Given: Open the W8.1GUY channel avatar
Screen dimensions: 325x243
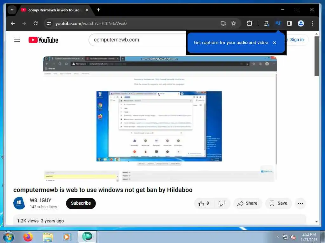Looking at the screenshot, I should pos(19,203).
